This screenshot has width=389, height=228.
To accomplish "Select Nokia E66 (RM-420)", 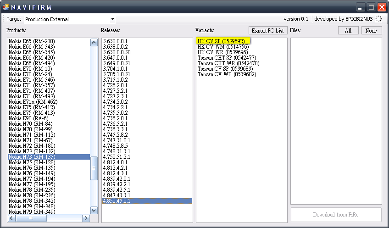I will 32,57.
